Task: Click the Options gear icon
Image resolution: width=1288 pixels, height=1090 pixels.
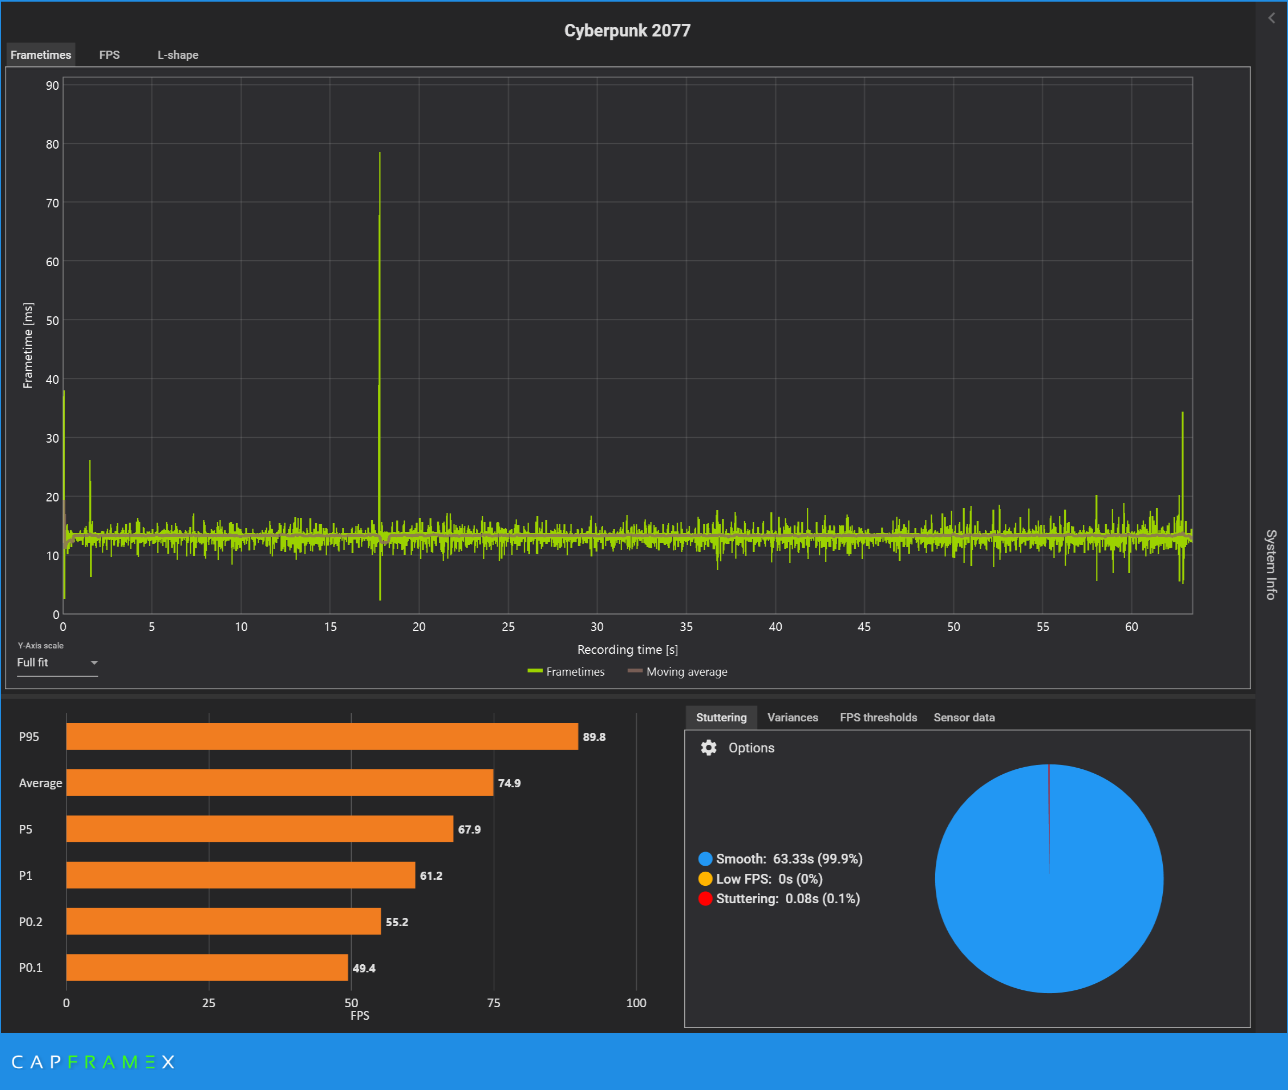Action: click(x=708, y=748)
